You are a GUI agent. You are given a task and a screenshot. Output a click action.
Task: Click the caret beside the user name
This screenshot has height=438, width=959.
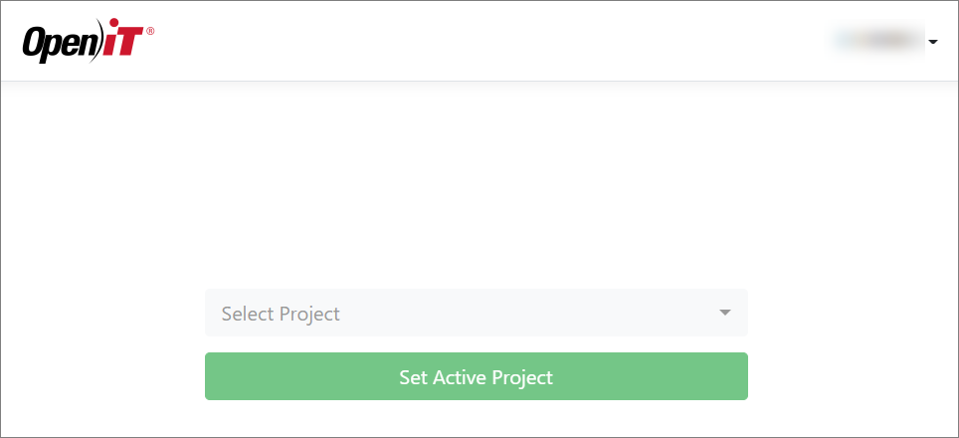[x=933, y=42]
